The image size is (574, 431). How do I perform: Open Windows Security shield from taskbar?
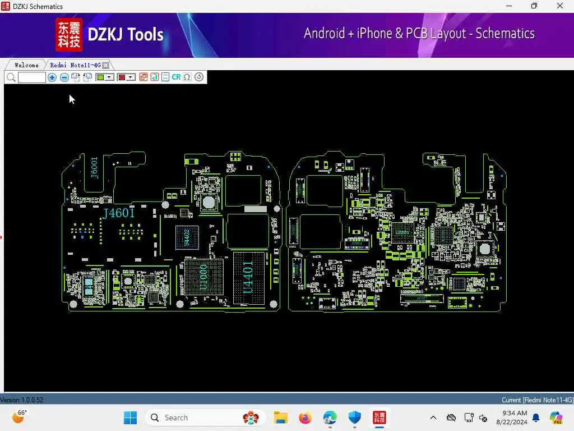click(354, 418)
